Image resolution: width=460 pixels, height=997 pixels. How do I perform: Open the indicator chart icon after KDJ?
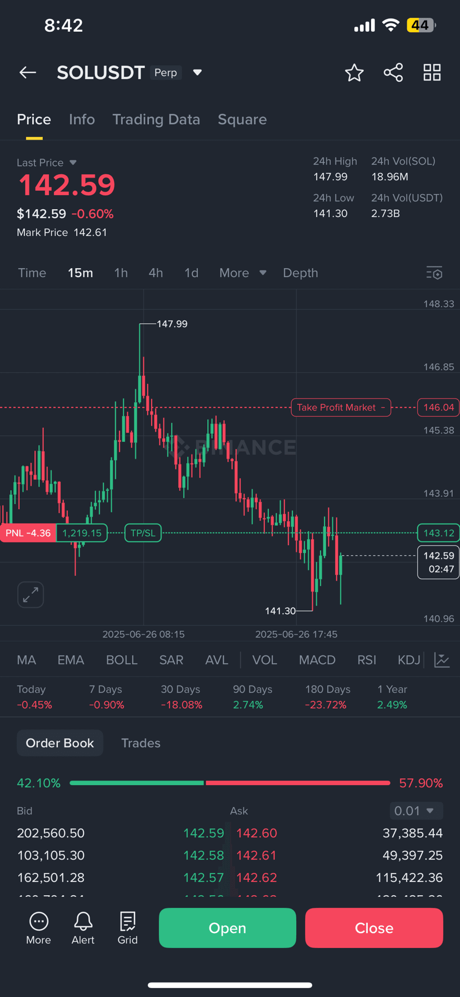442,660
